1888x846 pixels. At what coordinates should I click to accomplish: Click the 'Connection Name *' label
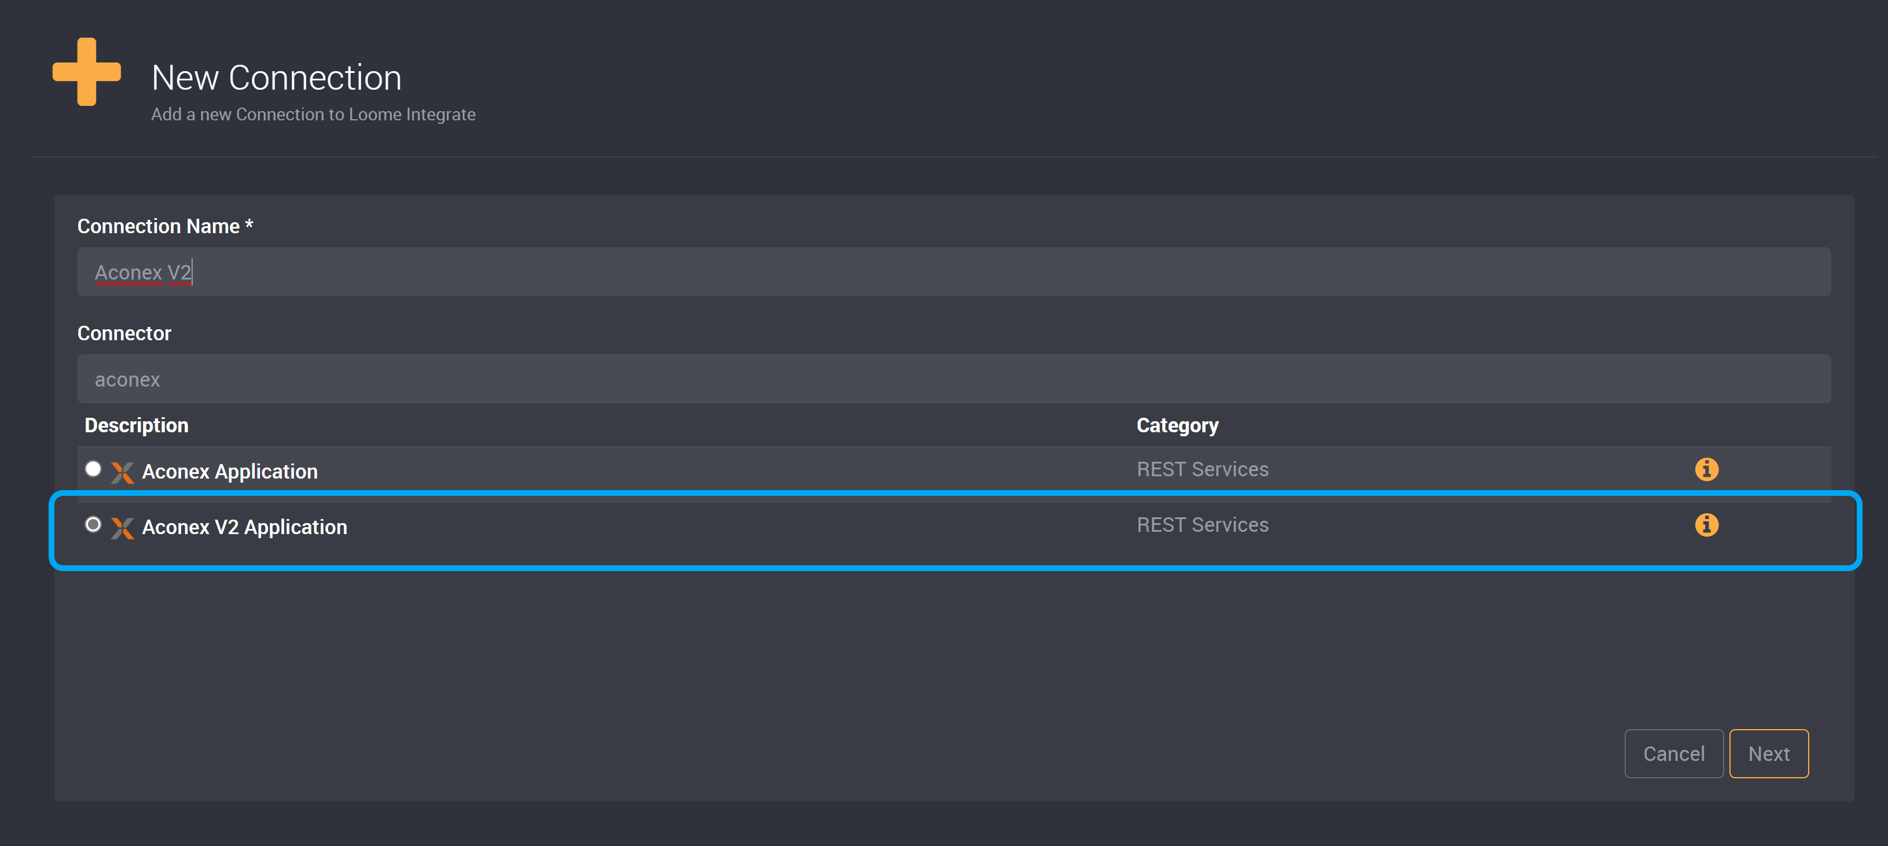click(x=165, y=226)
